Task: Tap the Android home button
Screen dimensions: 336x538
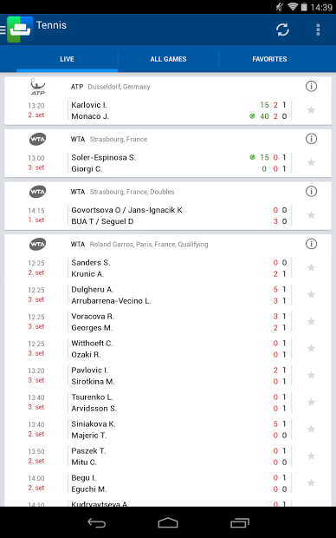Action: (x=168, y=523)
